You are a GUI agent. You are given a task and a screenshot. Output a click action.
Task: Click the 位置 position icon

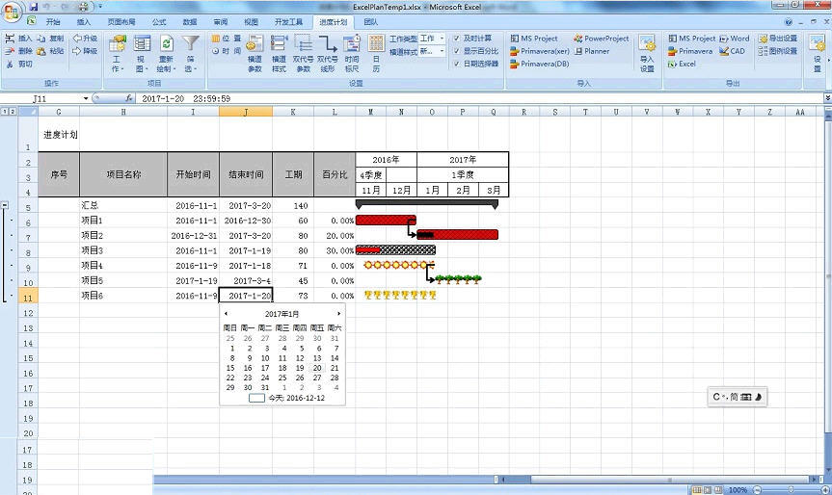coord(216,39)
